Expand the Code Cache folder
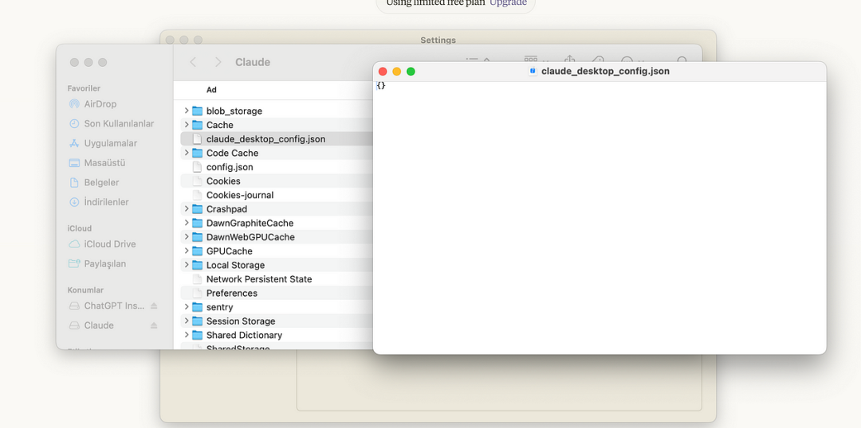This screenshot has height=428, width=861. (x=187, y=153)
